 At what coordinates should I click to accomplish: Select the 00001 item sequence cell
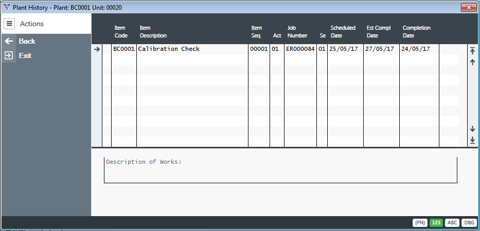pyautogui.click(x=259, y=49)
